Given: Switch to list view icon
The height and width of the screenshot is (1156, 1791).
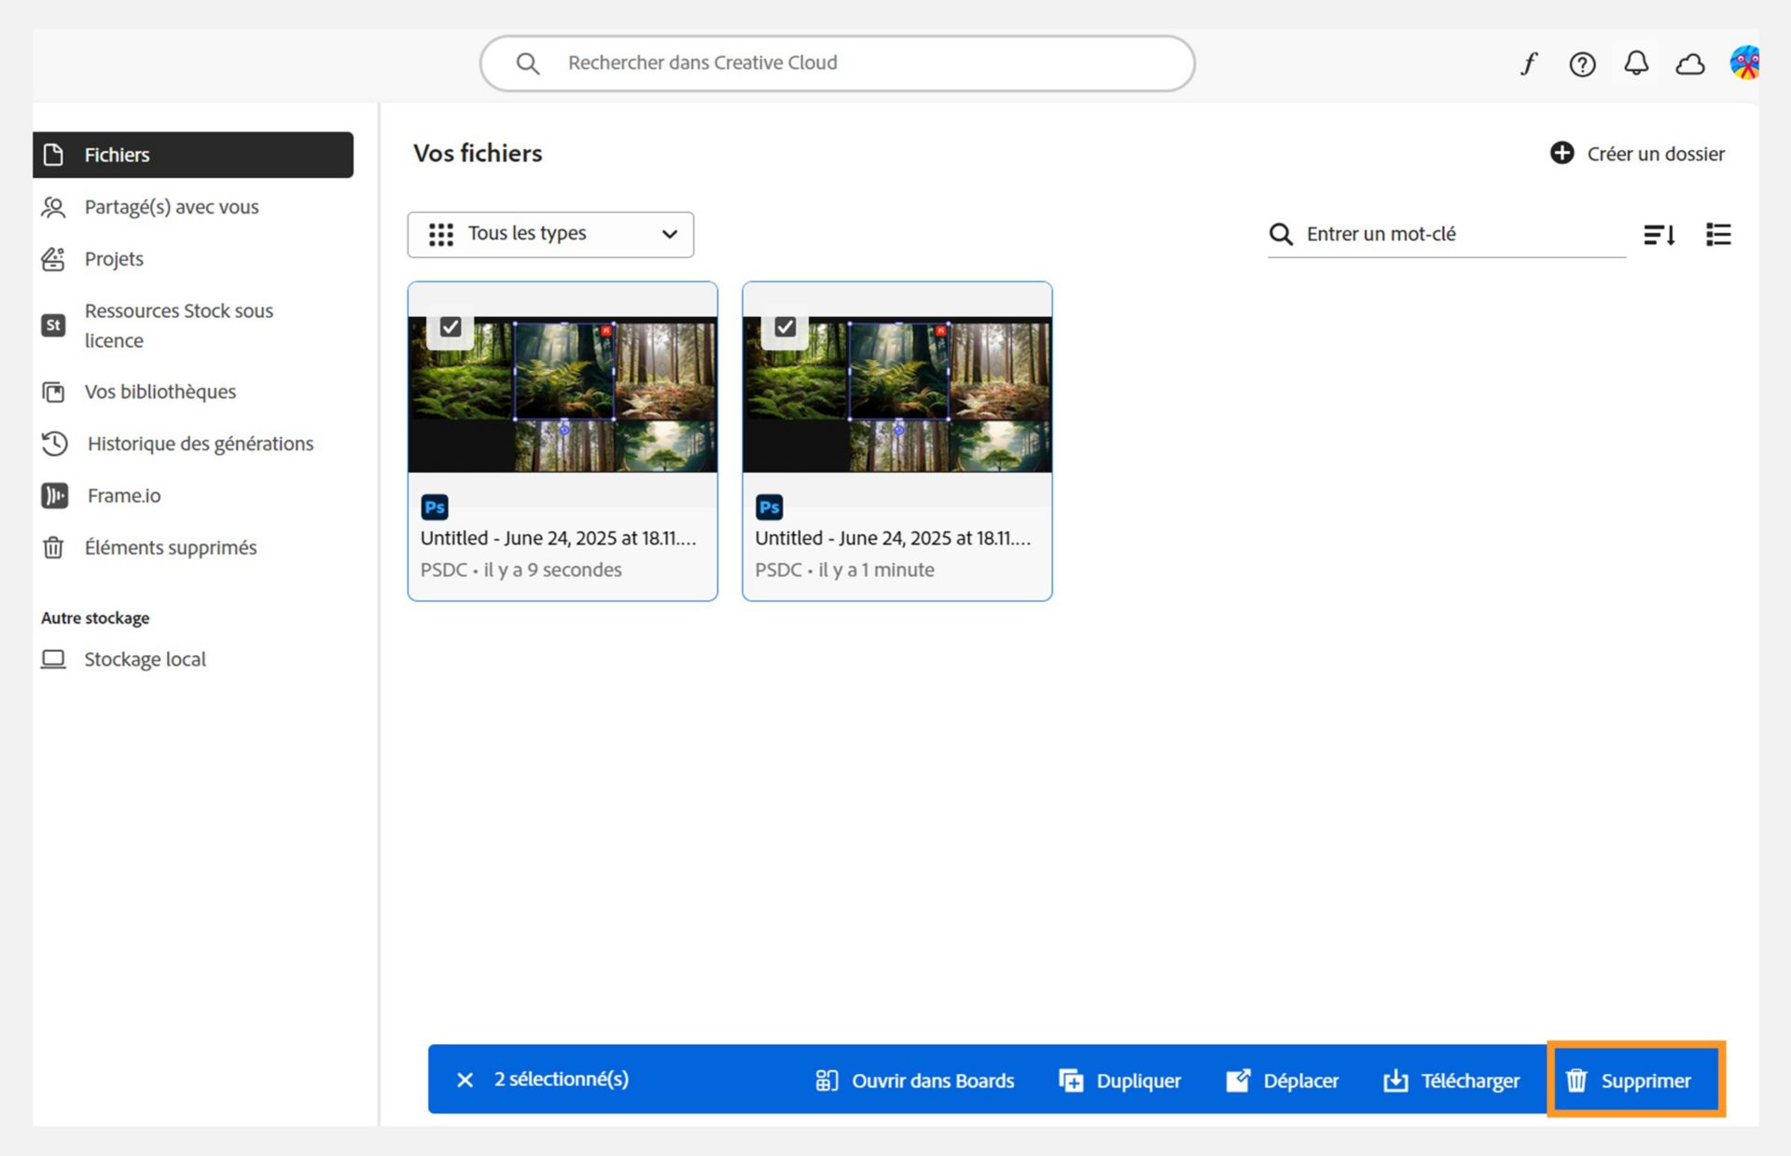Looking at the screenshot, I should click(1718, 234).
